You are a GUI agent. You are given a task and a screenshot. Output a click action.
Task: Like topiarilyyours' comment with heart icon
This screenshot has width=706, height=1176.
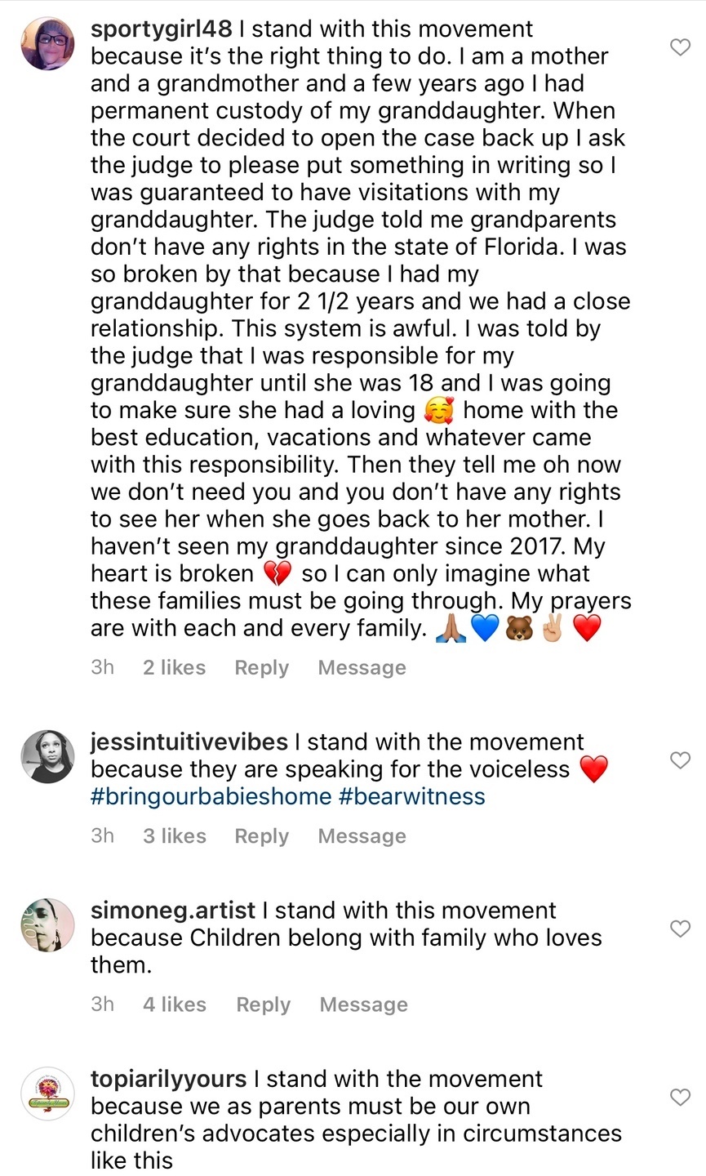click(x=680, y=1097)
